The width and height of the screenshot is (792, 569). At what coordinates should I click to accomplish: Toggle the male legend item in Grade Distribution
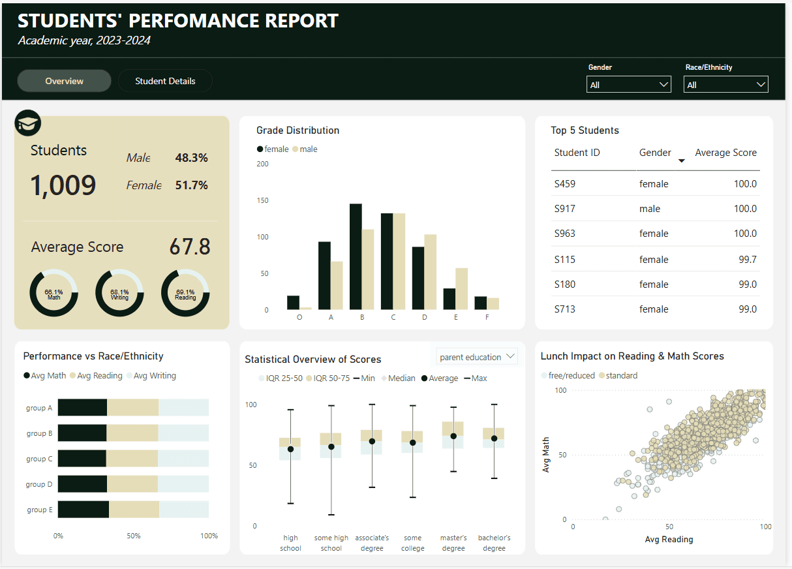(304, 149)
